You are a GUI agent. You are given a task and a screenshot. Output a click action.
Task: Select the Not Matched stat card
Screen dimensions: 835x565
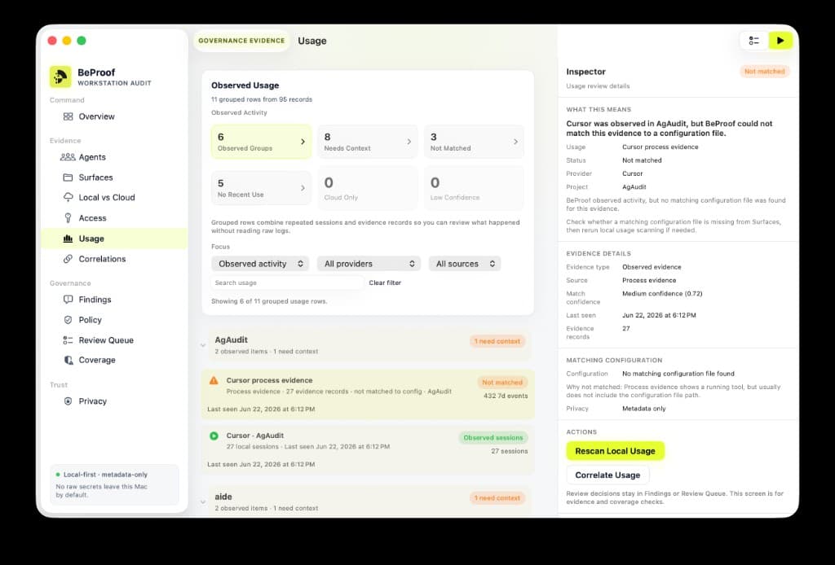tap(474, 142)
